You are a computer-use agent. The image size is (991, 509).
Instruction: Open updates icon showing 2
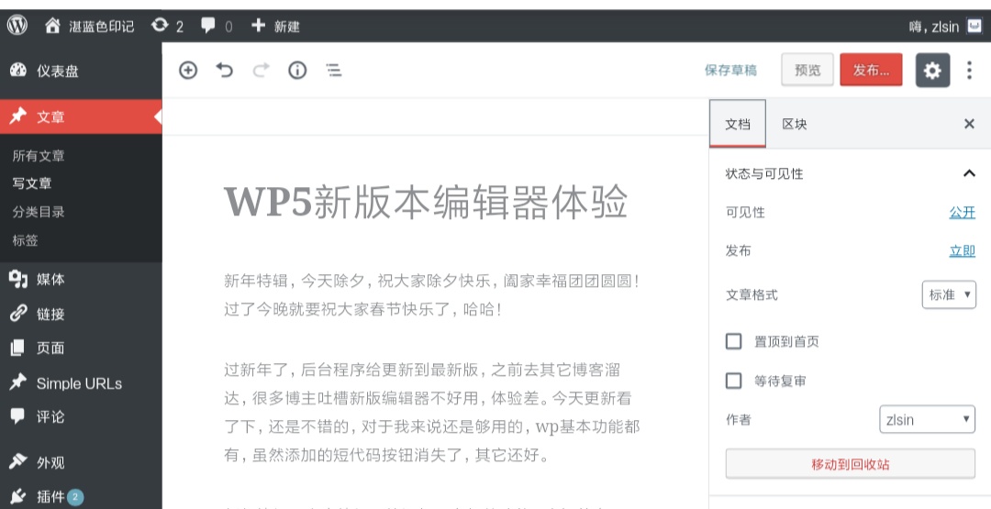coord(160,26)
